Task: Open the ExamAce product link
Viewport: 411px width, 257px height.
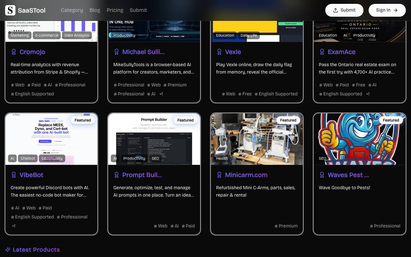Action: coord(342,52)
